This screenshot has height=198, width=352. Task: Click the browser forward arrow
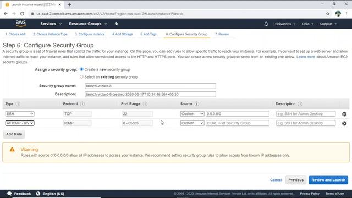pyautogui.click(x=14, y=14)
